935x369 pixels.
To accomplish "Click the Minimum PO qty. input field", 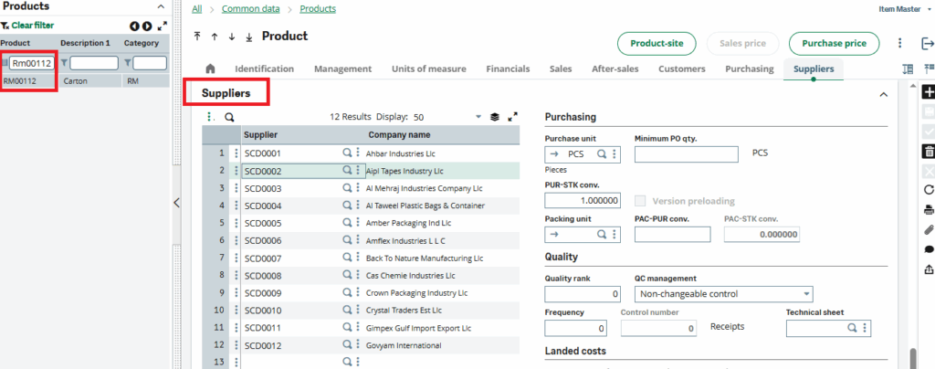I will point(686,154).
